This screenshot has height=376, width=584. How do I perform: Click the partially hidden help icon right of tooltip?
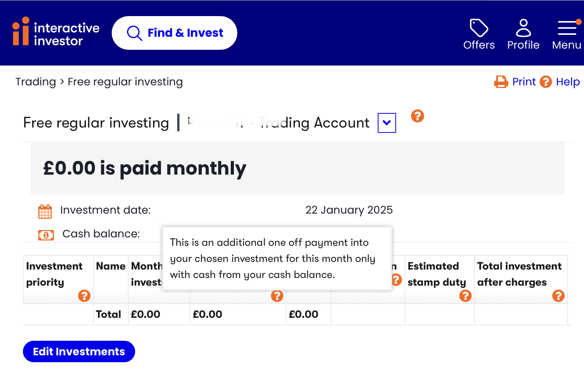point(397,280)
